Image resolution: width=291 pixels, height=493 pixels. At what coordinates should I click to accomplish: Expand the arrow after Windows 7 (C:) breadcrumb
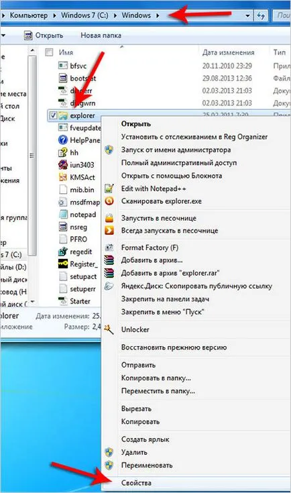[x=115, y=15]
